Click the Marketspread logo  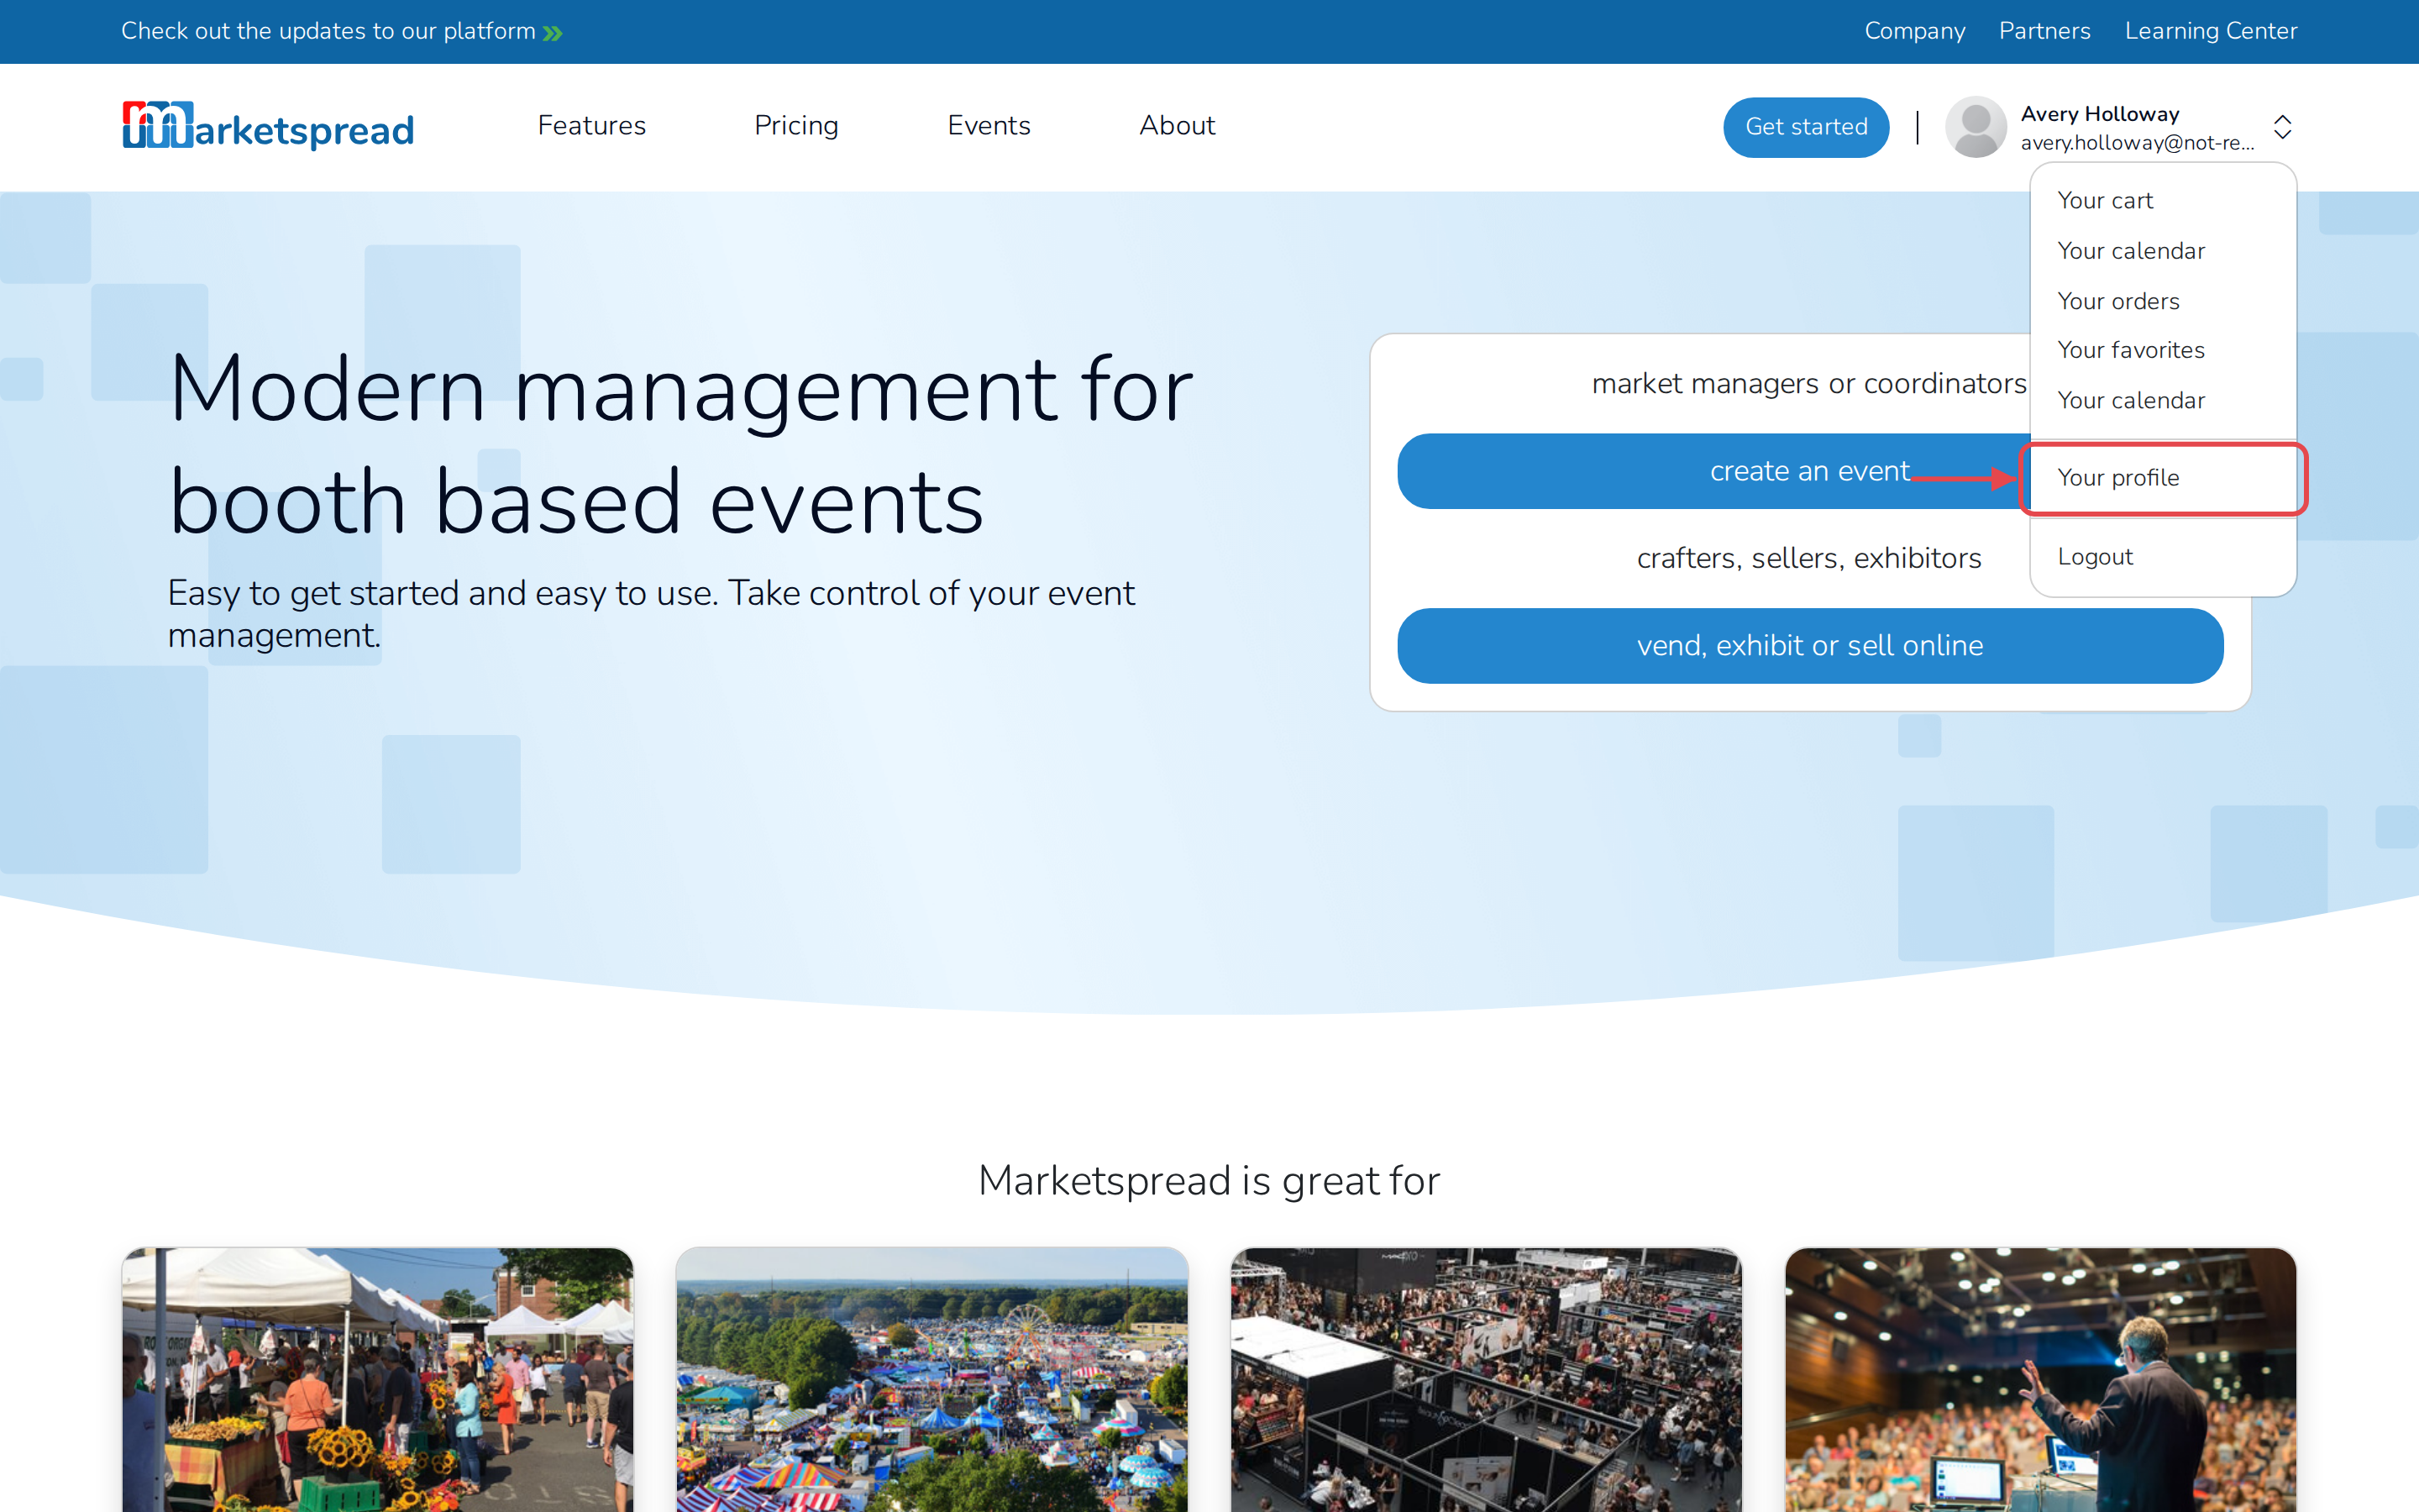pyautogui.click(x=268, y=126)
